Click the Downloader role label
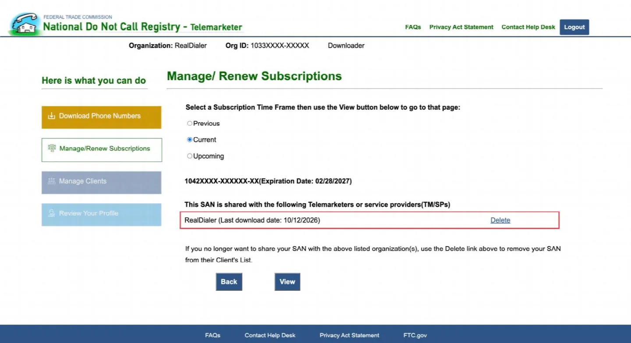 (x=346, y=46)
